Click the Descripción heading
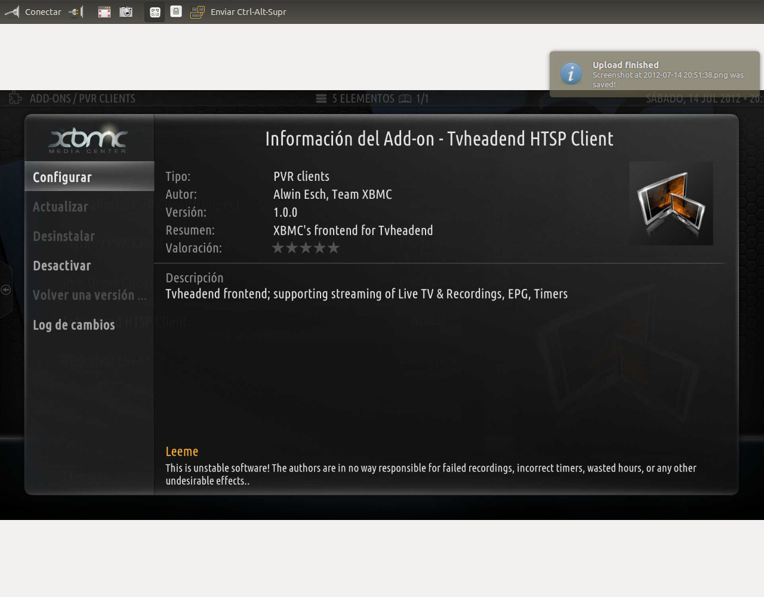Image resolution: width=764 pixels, height=597 pixels. pyautogui.click(x=195, y=278)
